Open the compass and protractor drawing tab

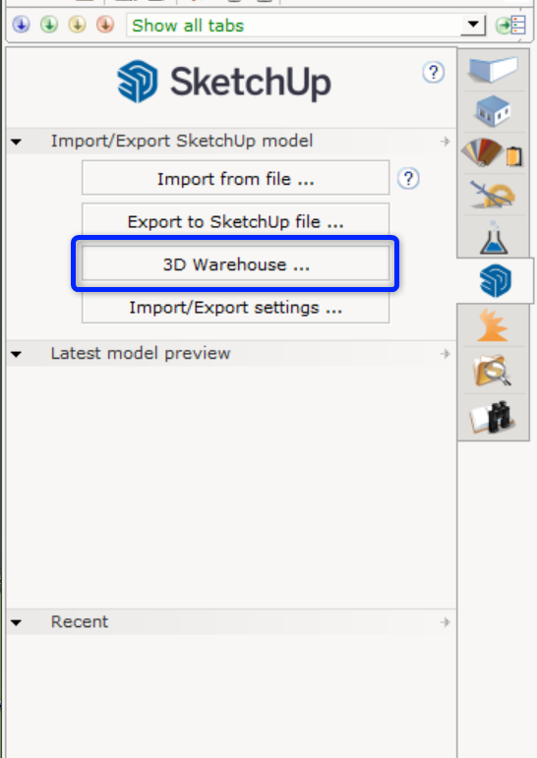click(493, 195)
